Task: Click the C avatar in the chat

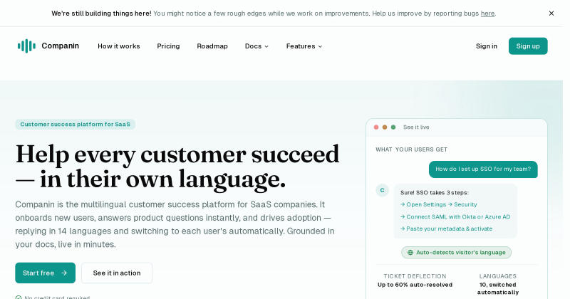Action: click(382, 190)
